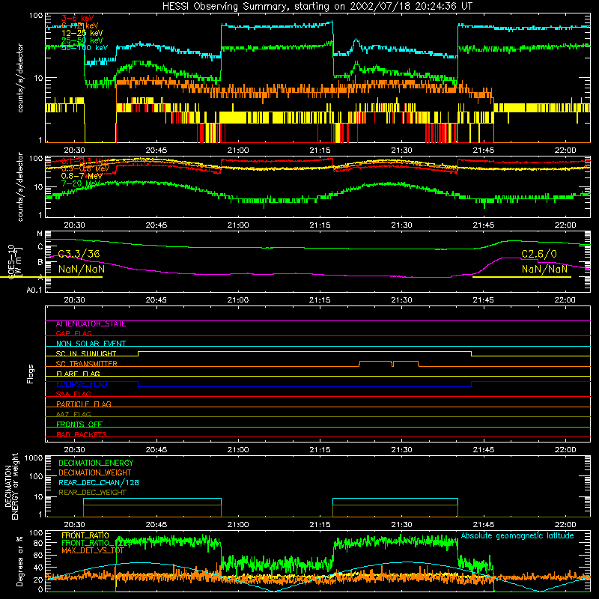Click the Absolute geomagnetic latitude label
The height and width of the screenshot is (599, 599).
click(517, 536)
